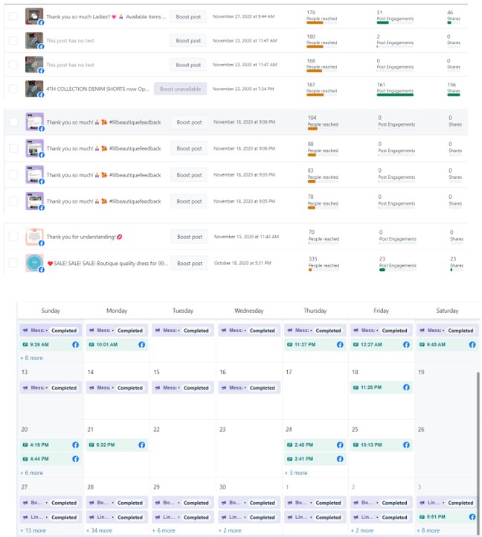The height and width of the screenshot is (537, 482).
Task: Click Facebook icon on Saturday 9:45 AM post
Action: click(472, 345)
